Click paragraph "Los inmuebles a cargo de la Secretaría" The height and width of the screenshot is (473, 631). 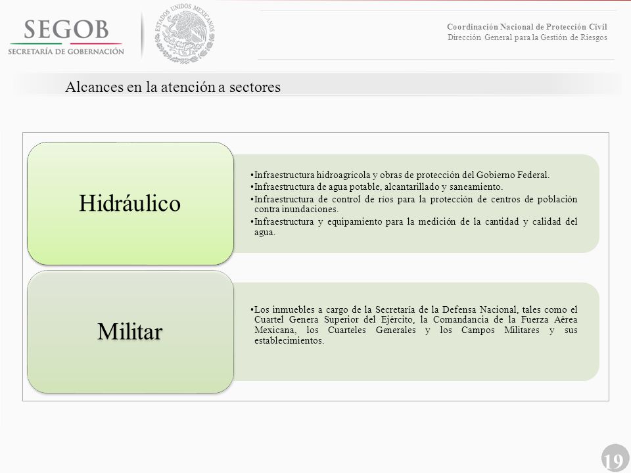413,325
